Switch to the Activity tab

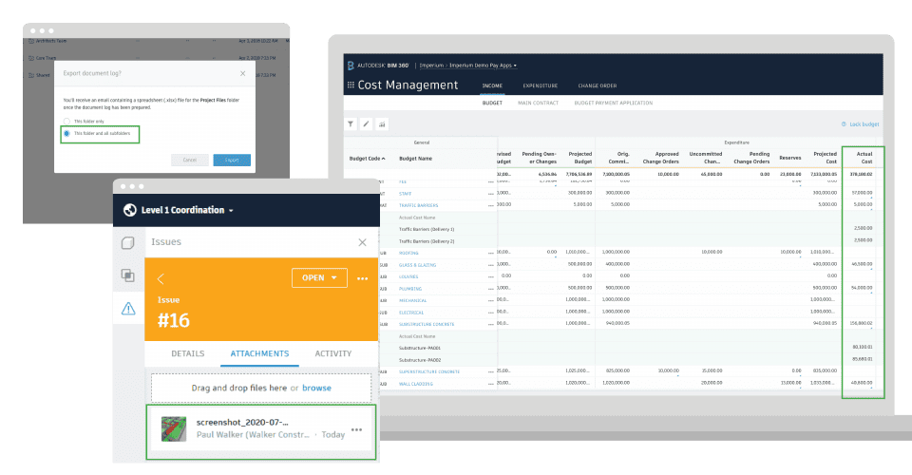tap(333, 353)
